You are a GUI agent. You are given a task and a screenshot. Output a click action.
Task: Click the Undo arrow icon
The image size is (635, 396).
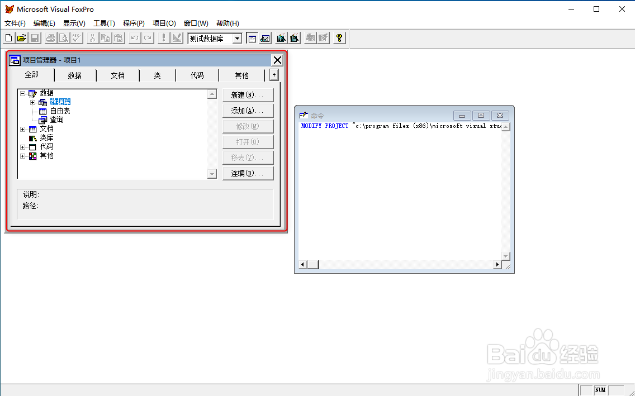click(x=135, y=38)
